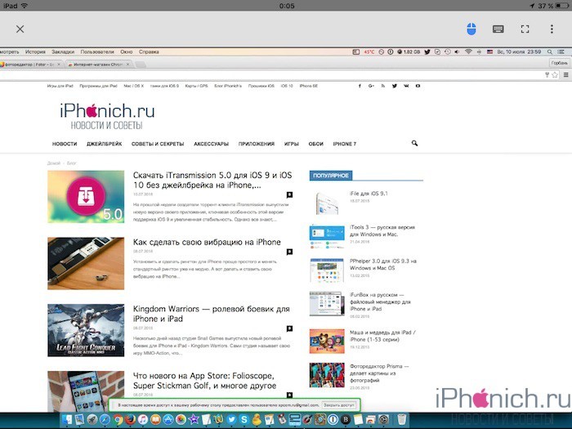Image resolution: width=572 pixels, height=429 pixels.
Task: Open the Закладки menu
Action: (63, 51)
